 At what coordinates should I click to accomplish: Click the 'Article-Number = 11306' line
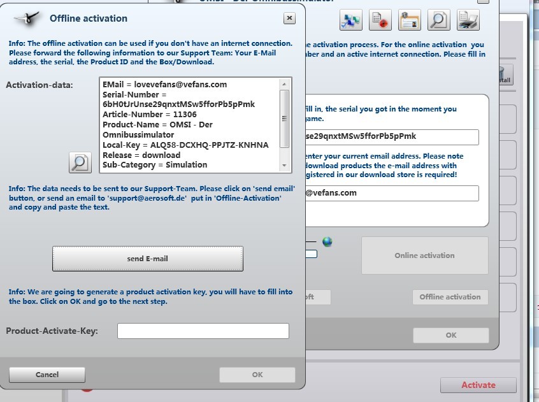[150, 115]
